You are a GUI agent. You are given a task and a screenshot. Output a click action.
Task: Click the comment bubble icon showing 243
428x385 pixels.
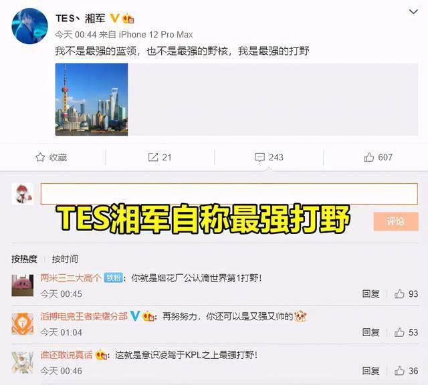coord(259,158)
